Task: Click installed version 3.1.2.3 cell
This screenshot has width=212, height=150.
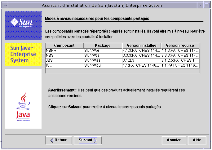Action: pyautogui.click(x=142, y=61)
